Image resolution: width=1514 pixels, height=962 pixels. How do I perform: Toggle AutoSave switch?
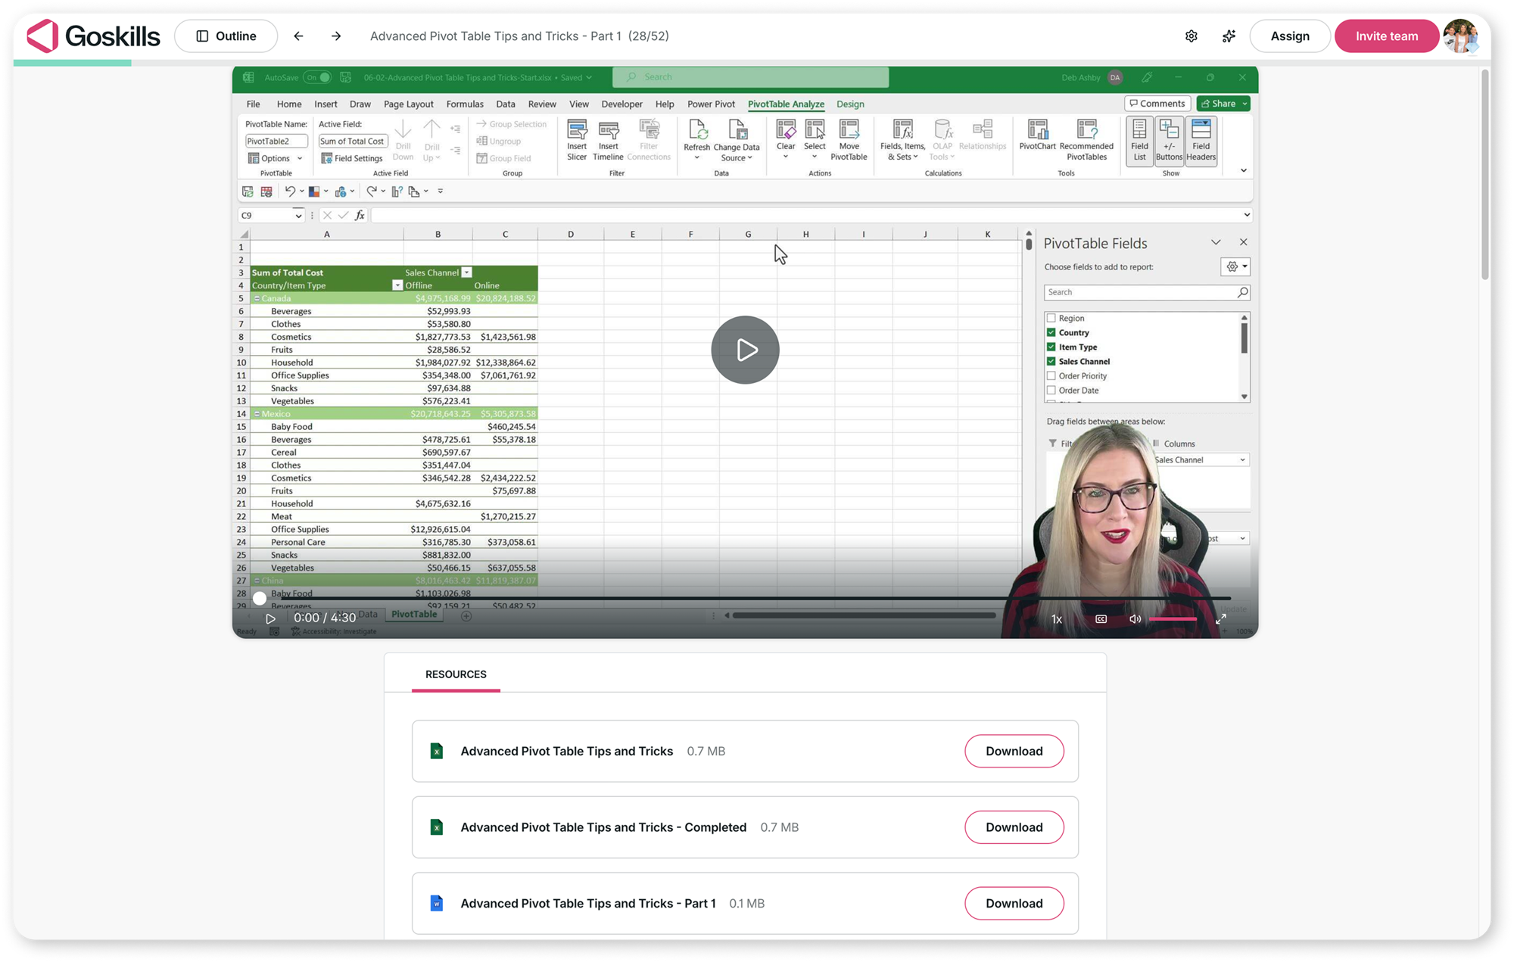pyautogui.click(x=318, y=77)
